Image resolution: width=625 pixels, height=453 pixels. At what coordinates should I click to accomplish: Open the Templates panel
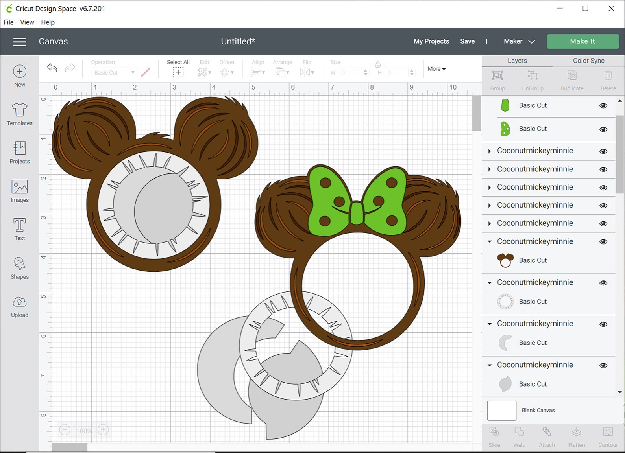[20, 114]
